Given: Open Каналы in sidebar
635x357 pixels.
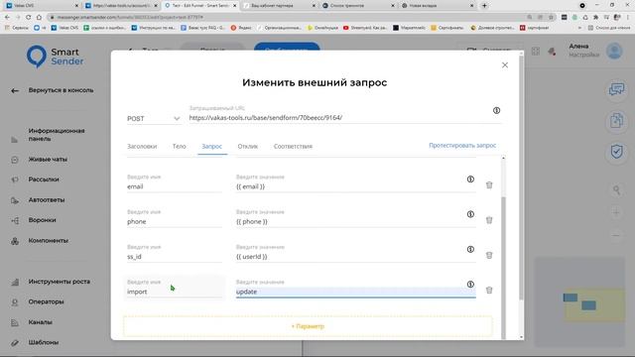Looking at the screenshot, I should [x=40, y=322].
